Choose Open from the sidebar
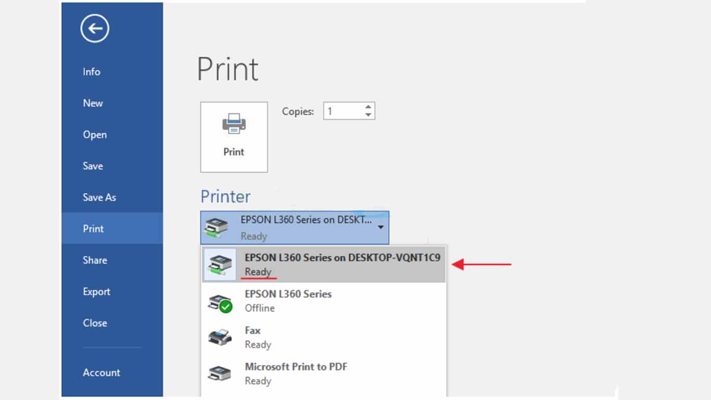 coord(95,134)
